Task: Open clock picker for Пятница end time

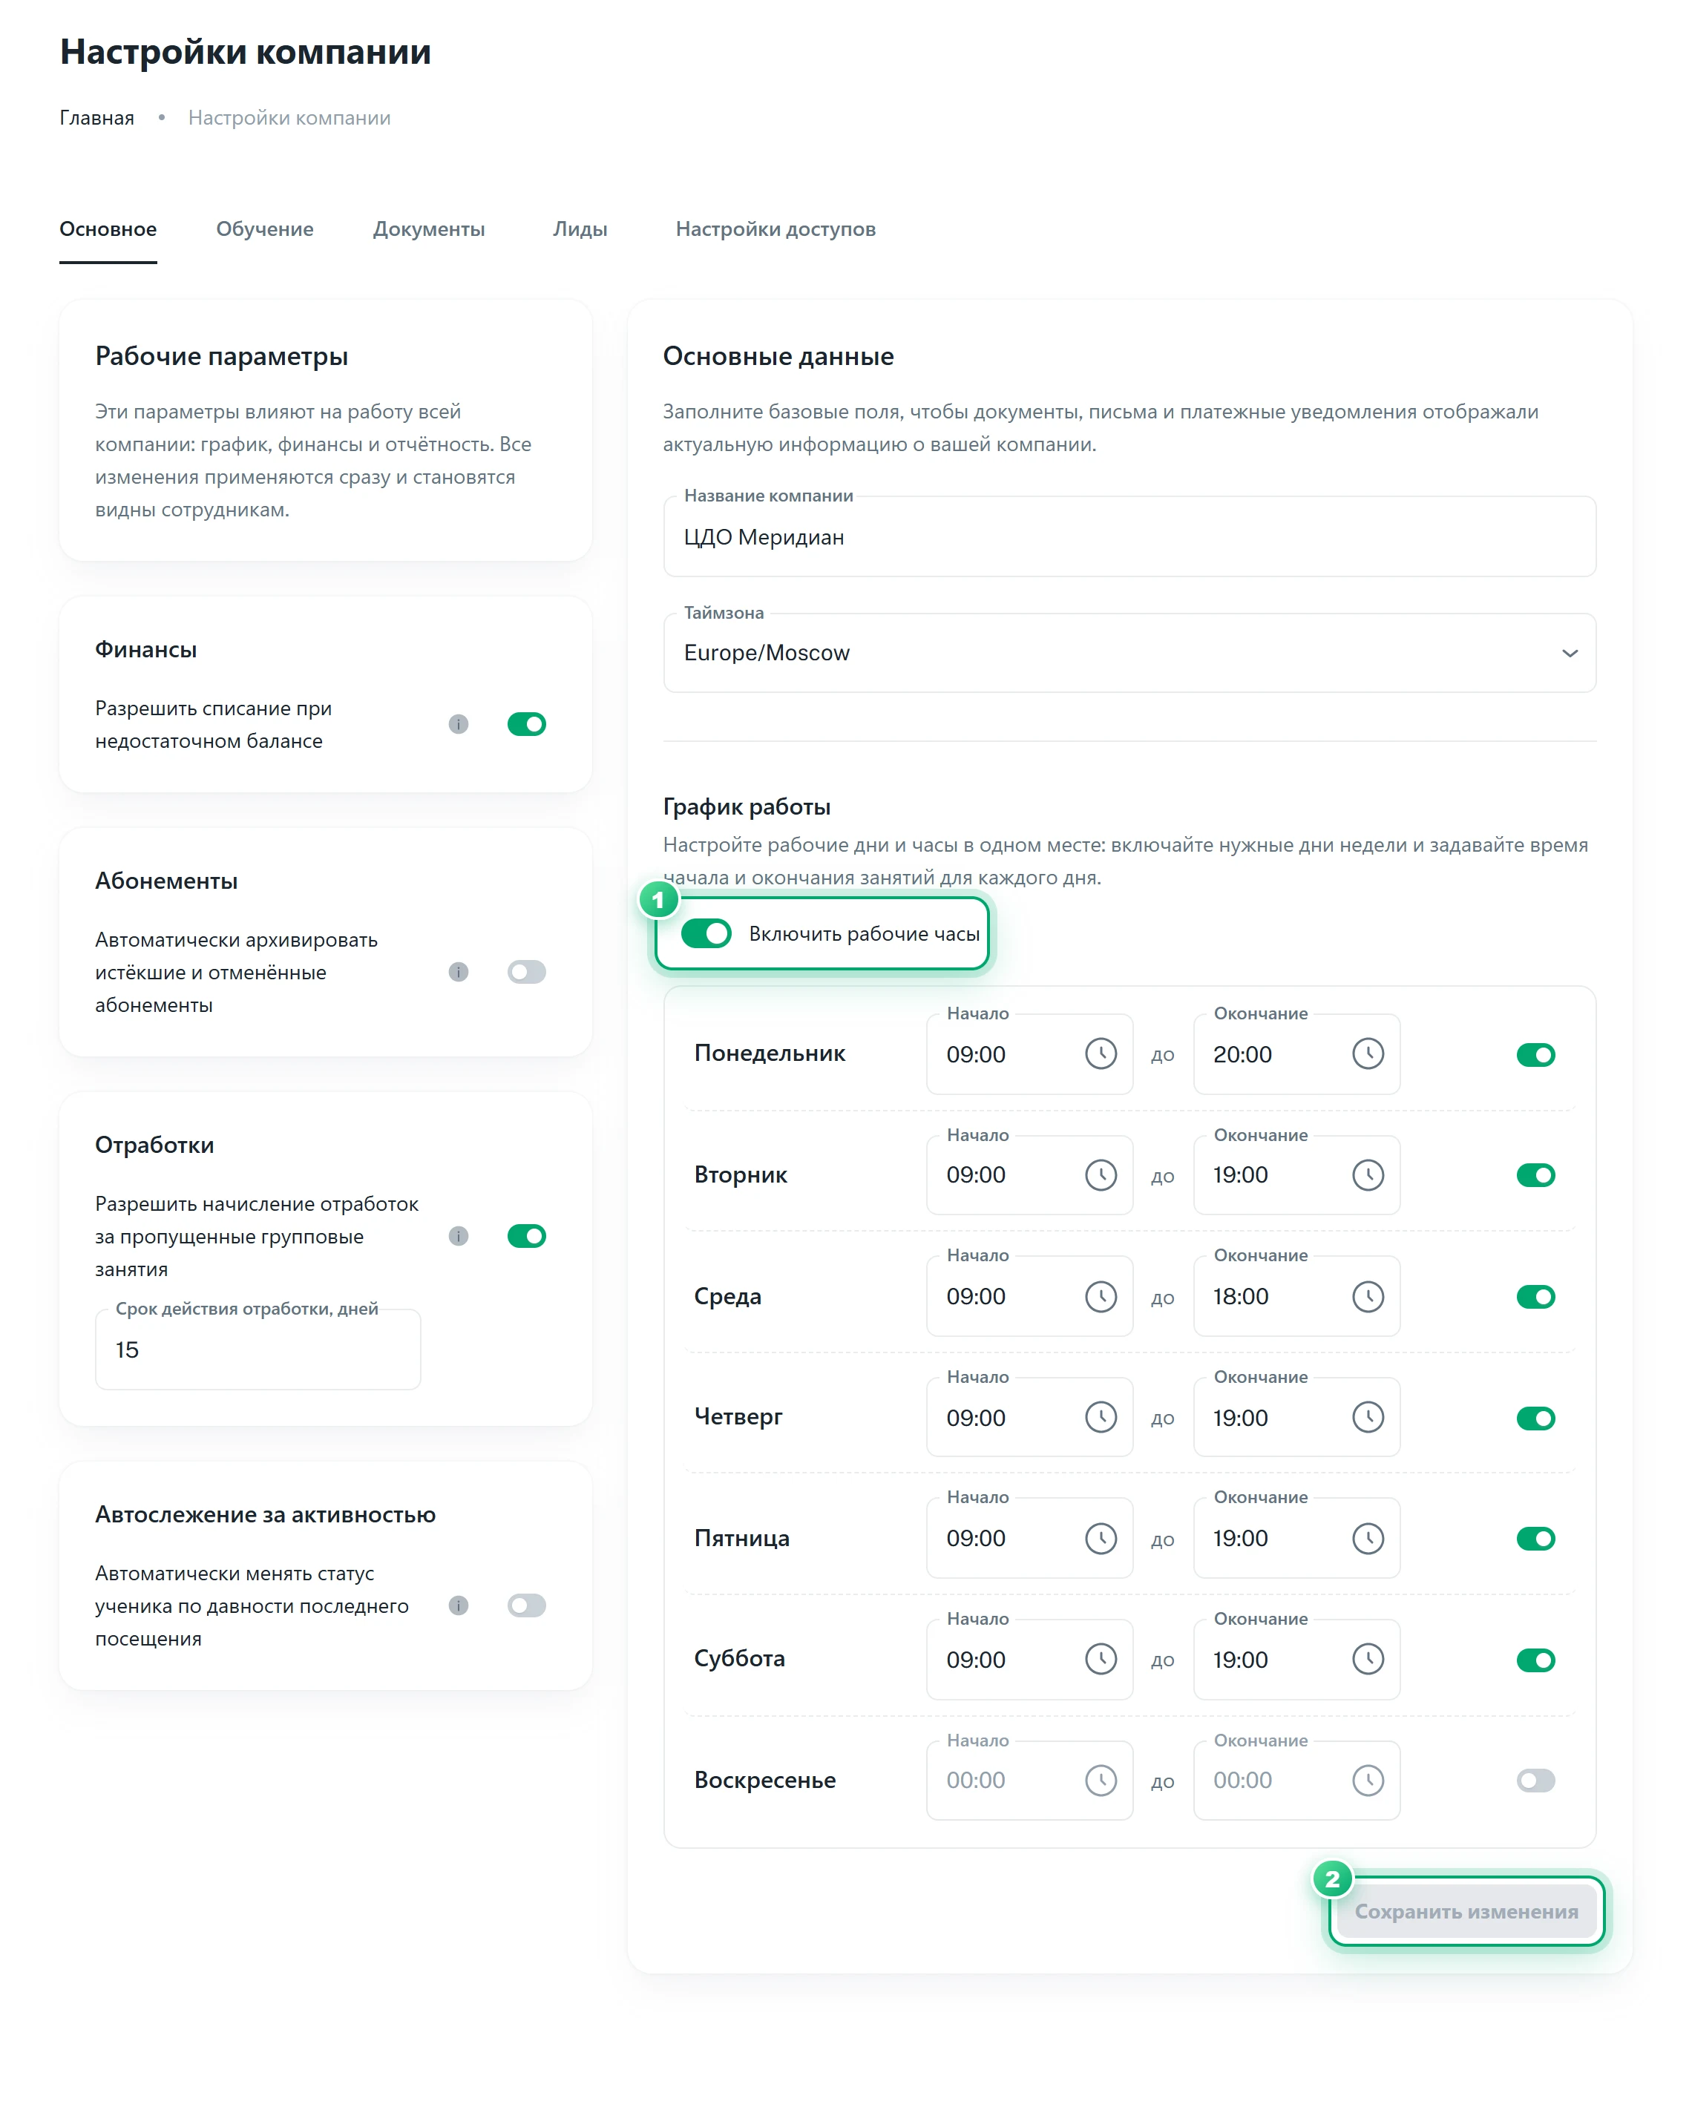Action: [x=1368, y=1538]
